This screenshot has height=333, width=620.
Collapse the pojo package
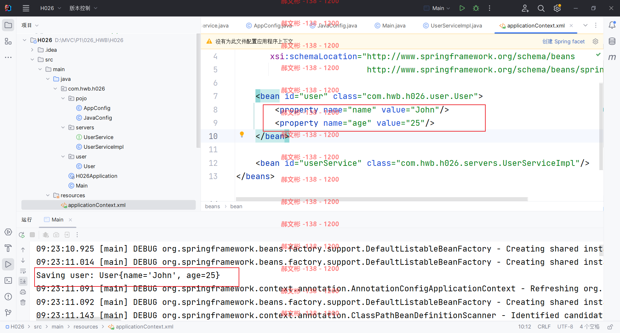[63, 98]
